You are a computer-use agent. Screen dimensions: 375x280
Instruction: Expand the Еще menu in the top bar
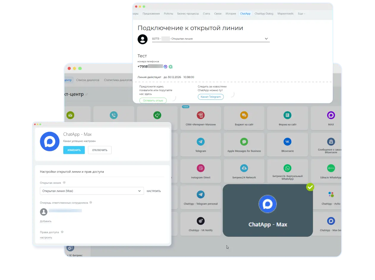(x=301, y=14)
